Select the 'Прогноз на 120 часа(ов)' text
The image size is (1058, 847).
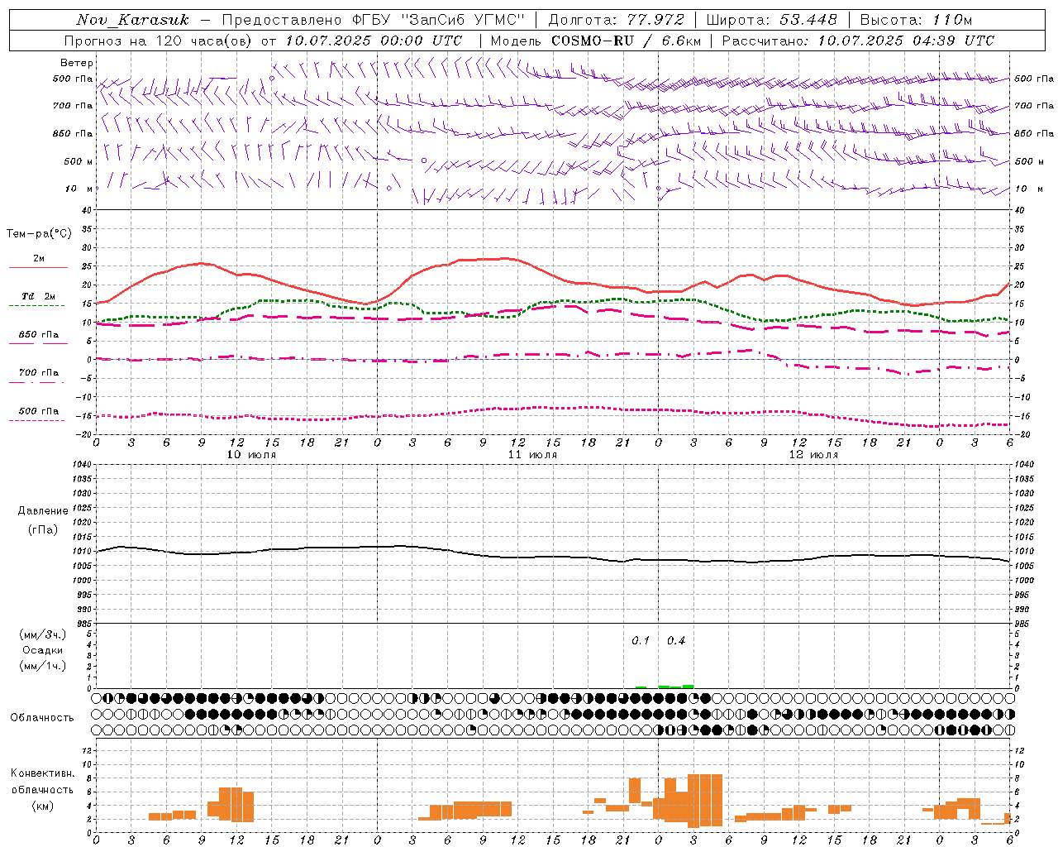click(160, 41)
